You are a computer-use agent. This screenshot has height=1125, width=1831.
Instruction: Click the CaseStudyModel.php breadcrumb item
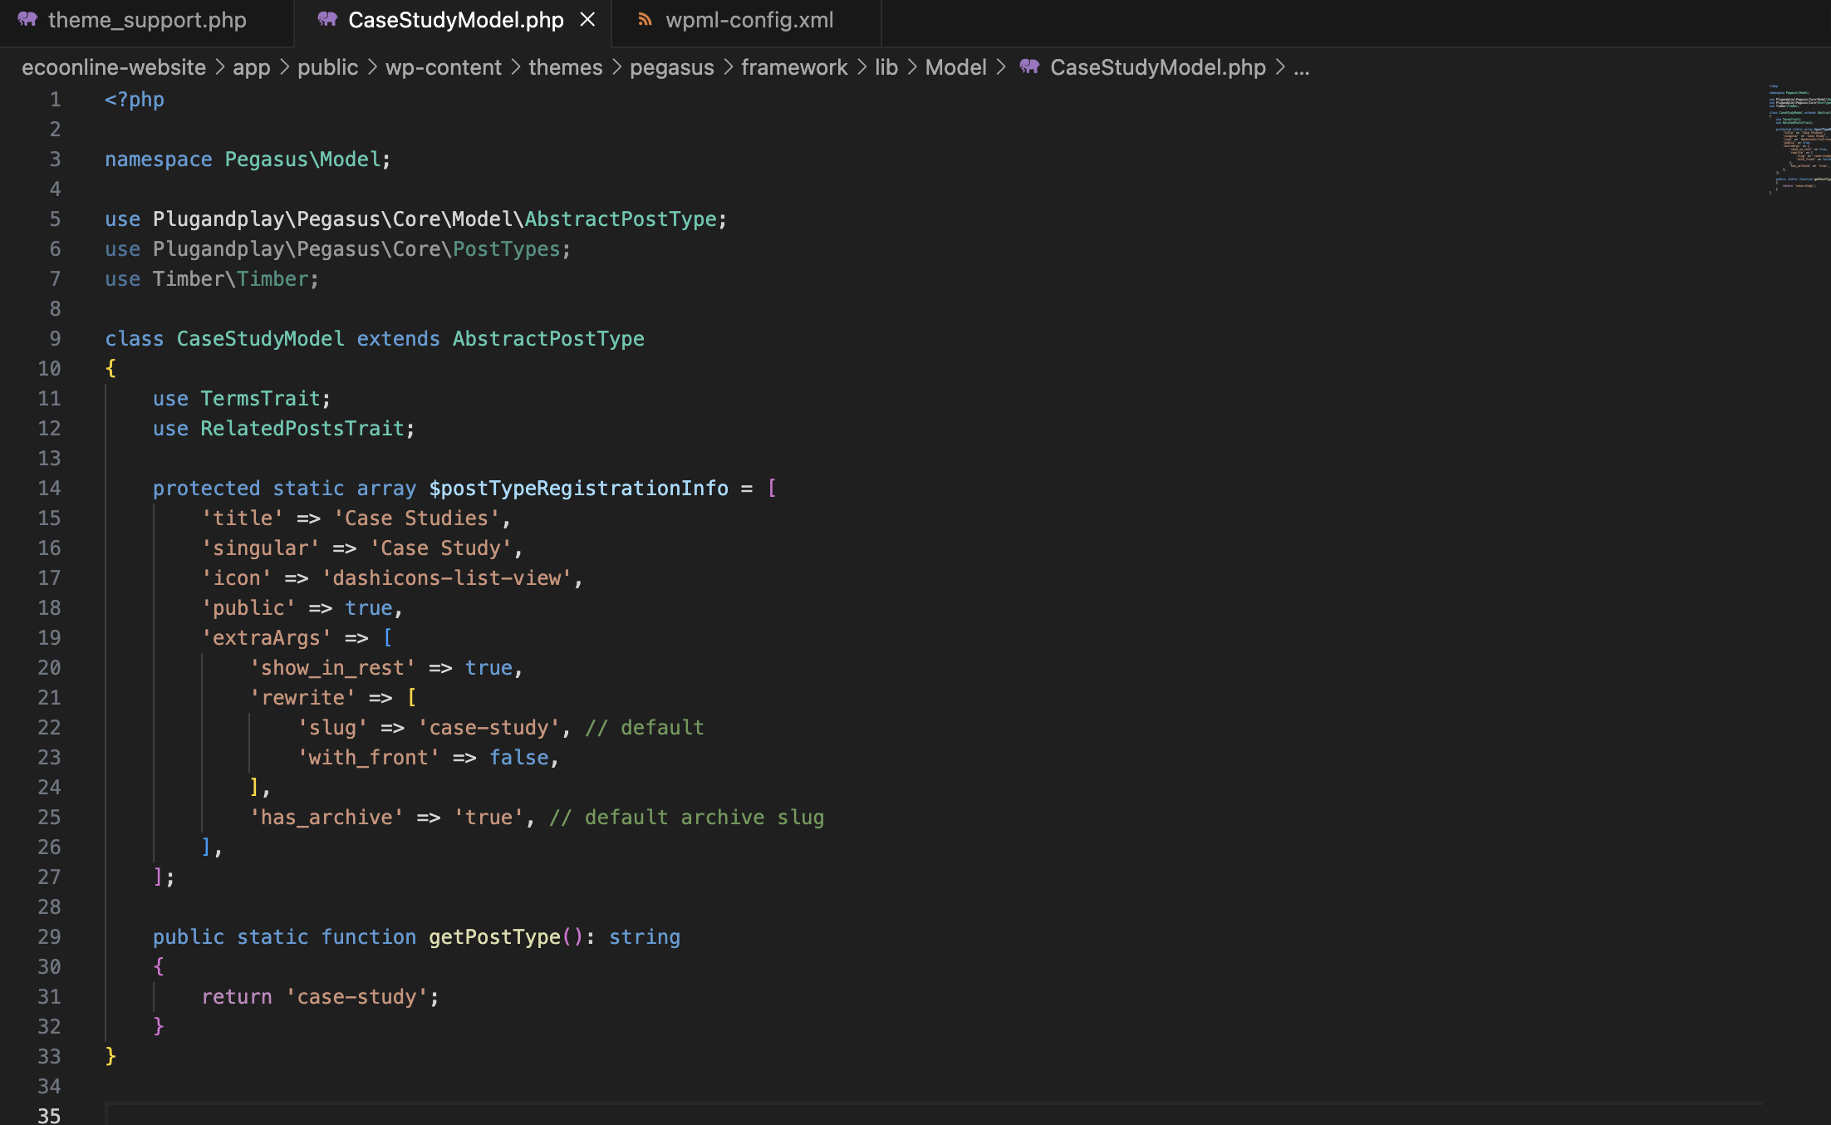1157,67
